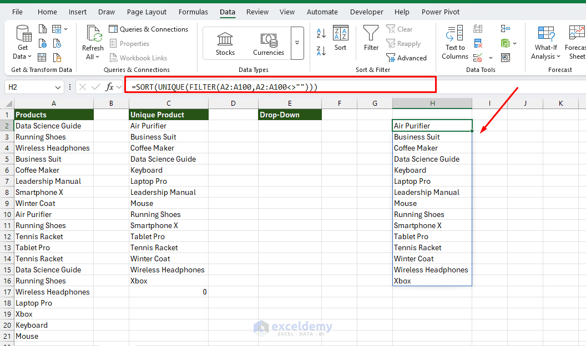586x346 pixels.
Task: Select the Currencies data type
Action: (269, 44)
